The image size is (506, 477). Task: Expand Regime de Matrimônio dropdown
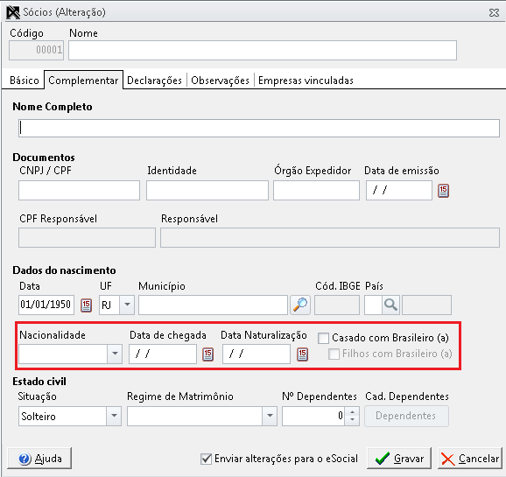[x=270, y=416]
